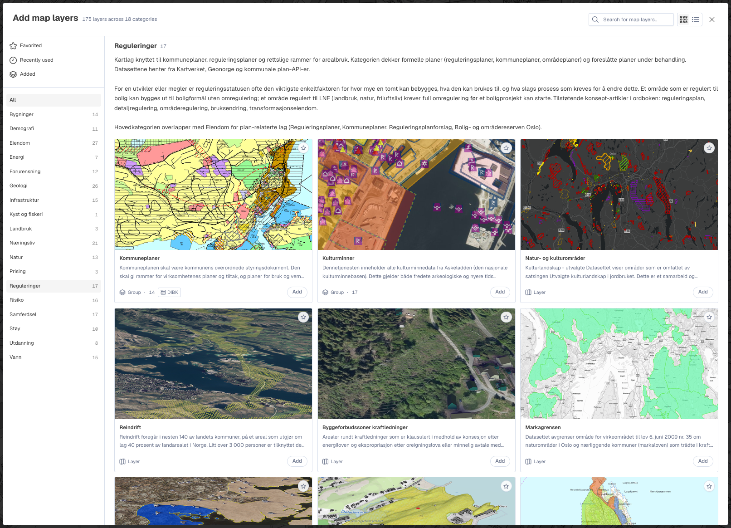
Task: Click the Group icon on Kommuneplaner card
Action: pos(122,292)
